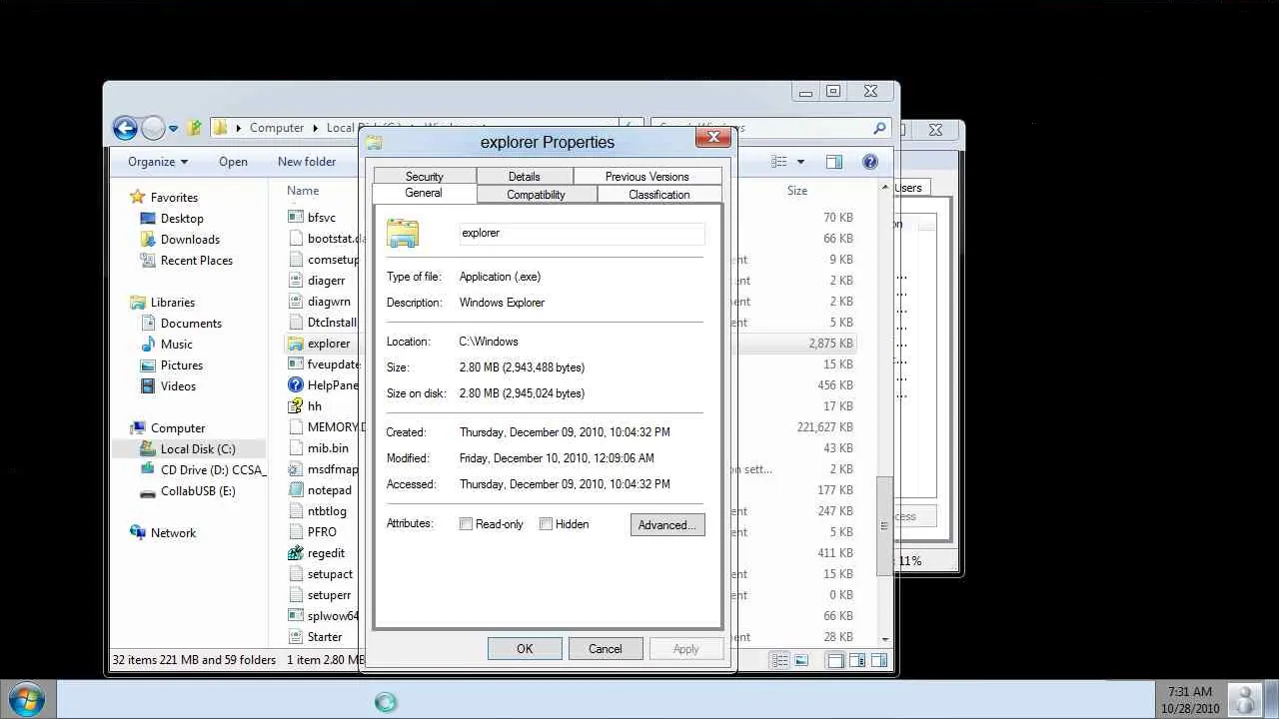Select the file named PFRO
This screenshot has height=719, width=1279.
tap(322, 532)
